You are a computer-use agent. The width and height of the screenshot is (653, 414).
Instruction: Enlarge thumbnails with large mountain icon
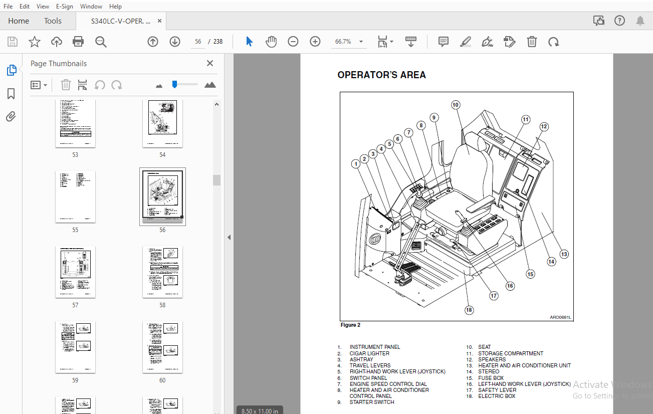point(210,85)
